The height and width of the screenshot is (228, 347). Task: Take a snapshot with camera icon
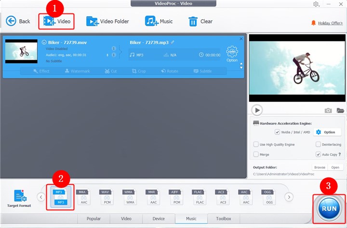tap(328, 110)
